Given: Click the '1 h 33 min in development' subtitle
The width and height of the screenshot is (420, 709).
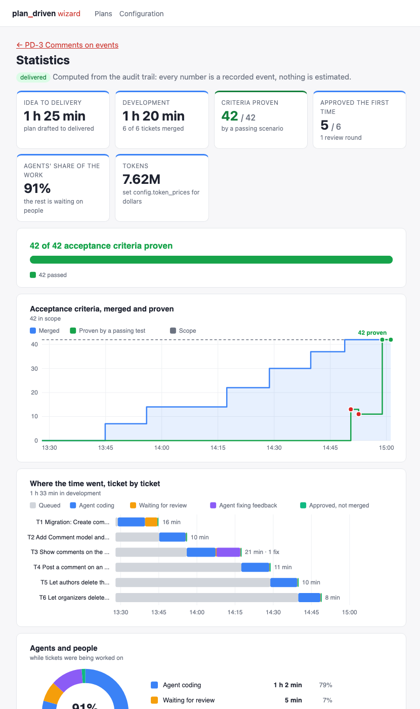Looking at the screenshot, I should 65,493.
